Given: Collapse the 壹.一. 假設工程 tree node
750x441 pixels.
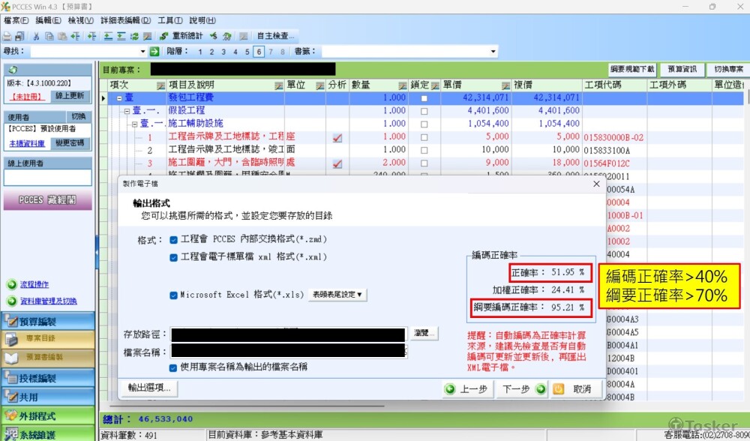Looking at the screenshot, I should (x=127, y=111).
